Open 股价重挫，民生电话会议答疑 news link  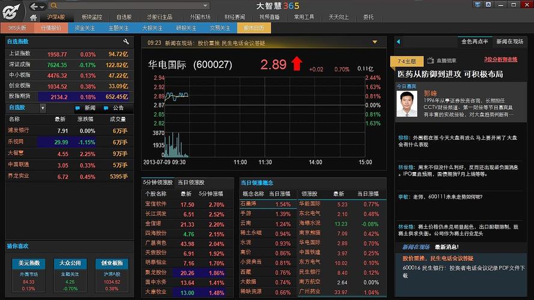(x=438, y=258)
